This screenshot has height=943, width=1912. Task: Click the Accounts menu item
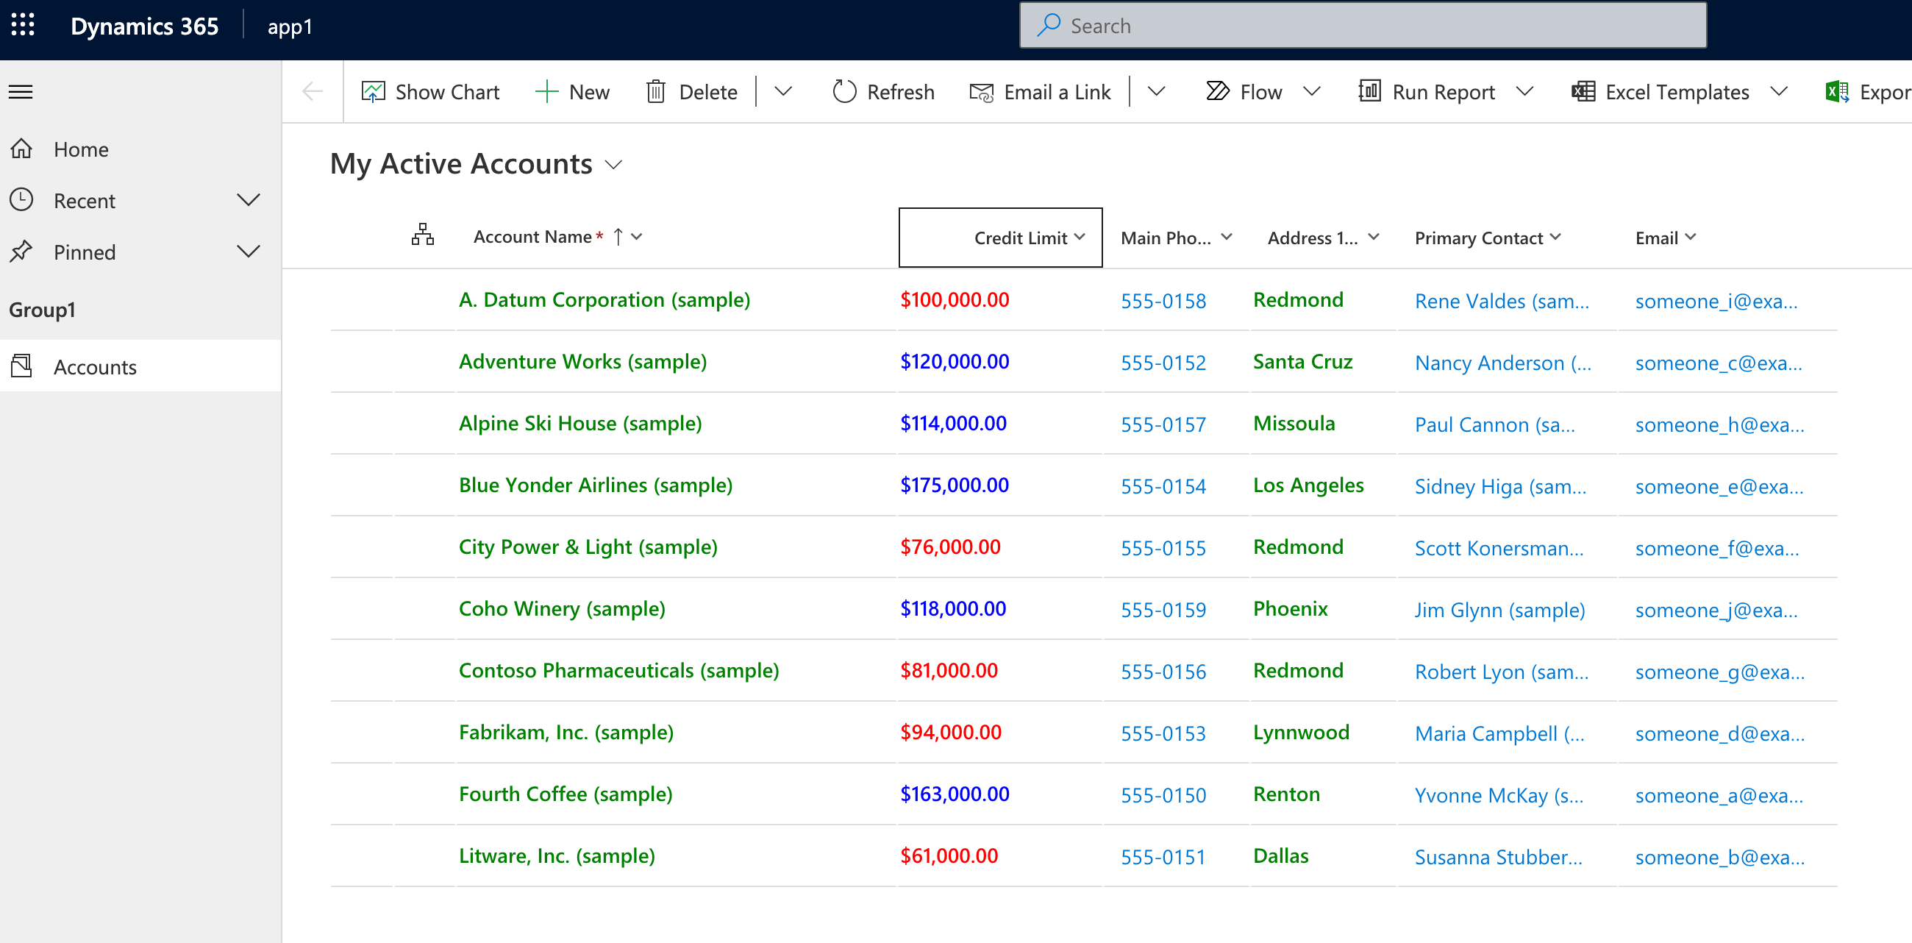point(95,366)
